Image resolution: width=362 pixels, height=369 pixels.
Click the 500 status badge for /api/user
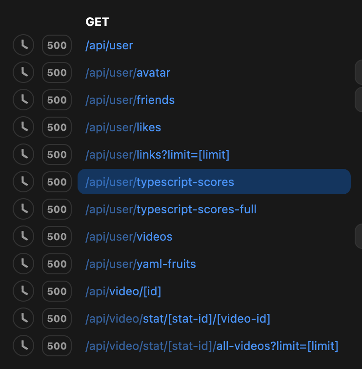57,45
